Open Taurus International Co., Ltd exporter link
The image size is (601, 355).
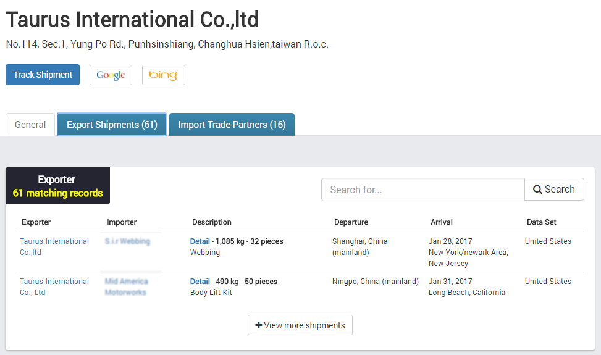(x=54, y=287)
